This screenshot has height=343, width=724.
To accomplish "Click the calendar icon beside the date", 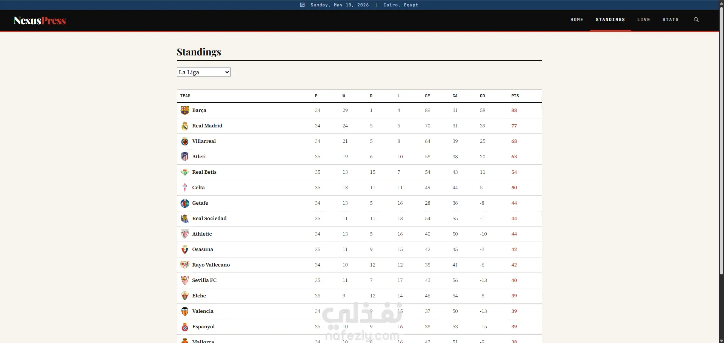I will click(302, 5).
